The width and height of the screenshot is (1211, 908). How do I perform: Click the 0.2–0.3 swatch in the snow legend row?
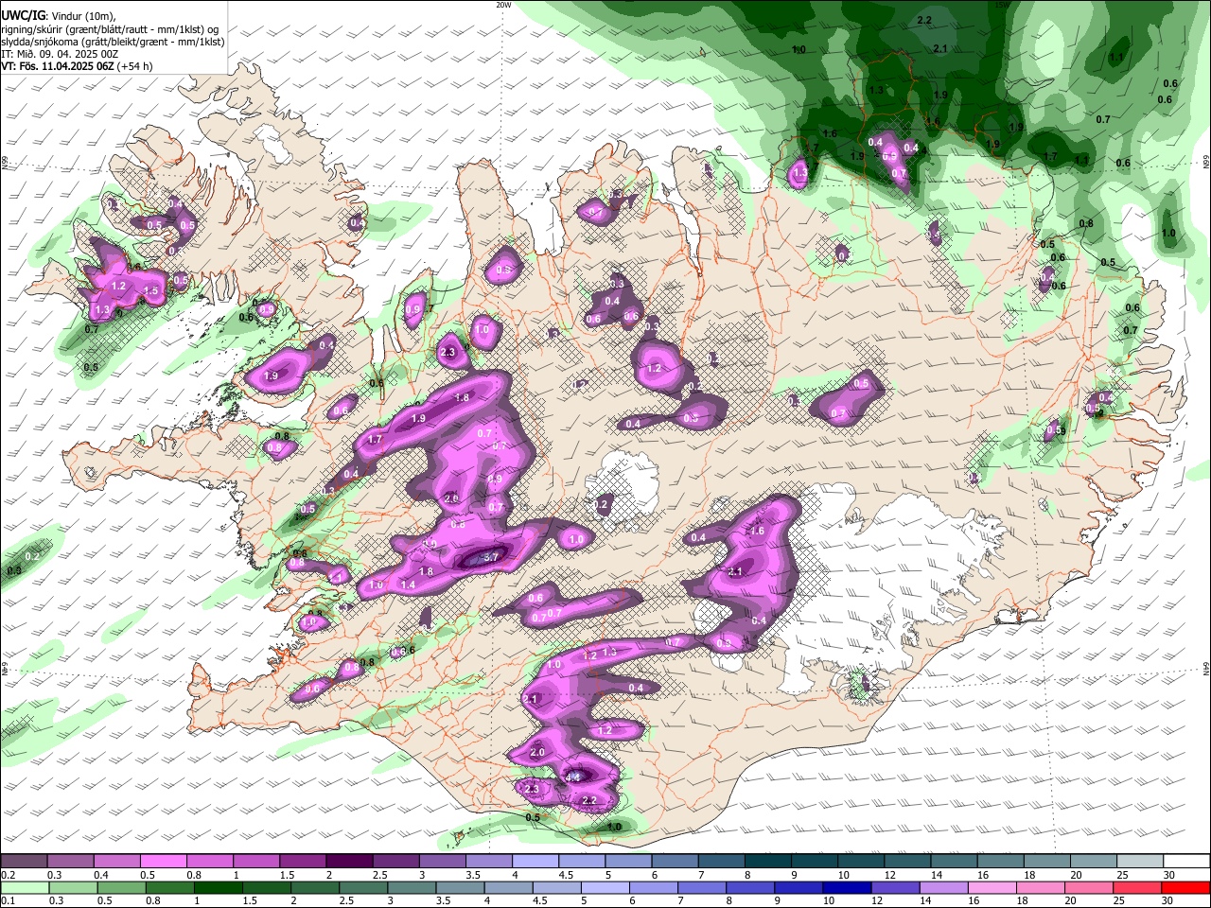[x=25, y=861]
